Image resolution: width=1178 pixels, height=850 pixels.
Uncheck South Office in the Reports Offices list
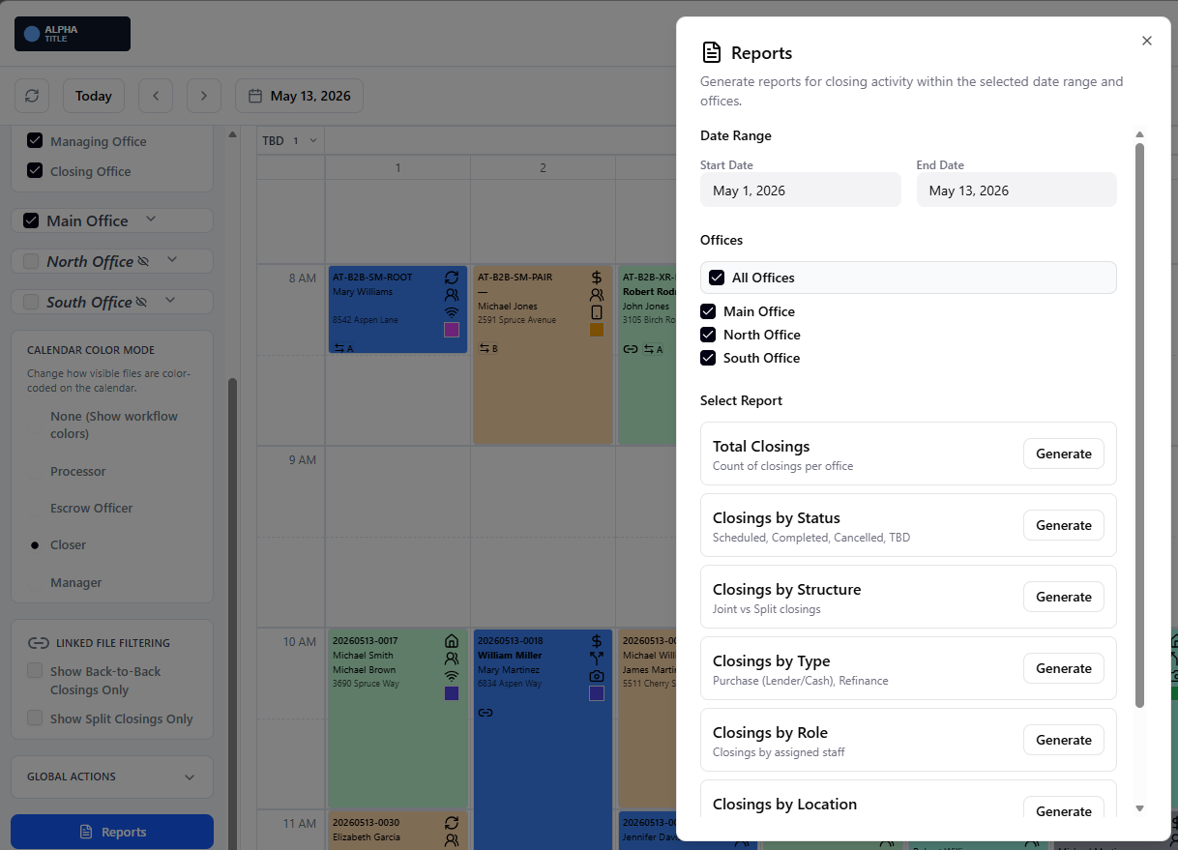pyautogui.click(x=708, y=358)
